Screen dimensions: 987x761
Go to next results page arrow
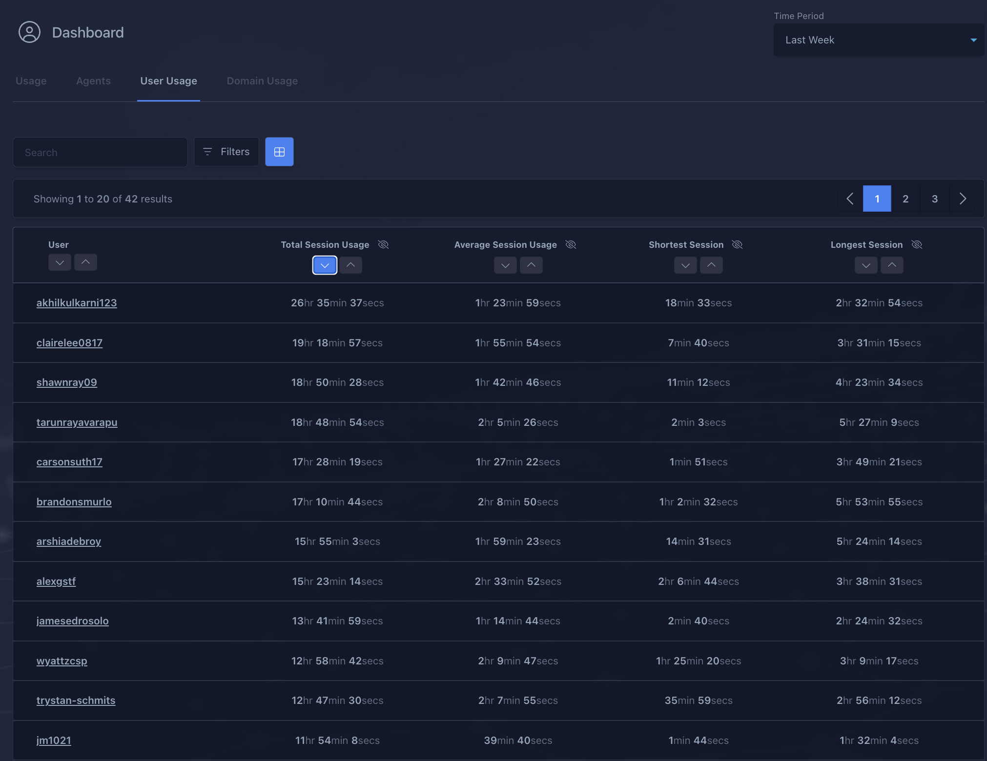(963, 199)
